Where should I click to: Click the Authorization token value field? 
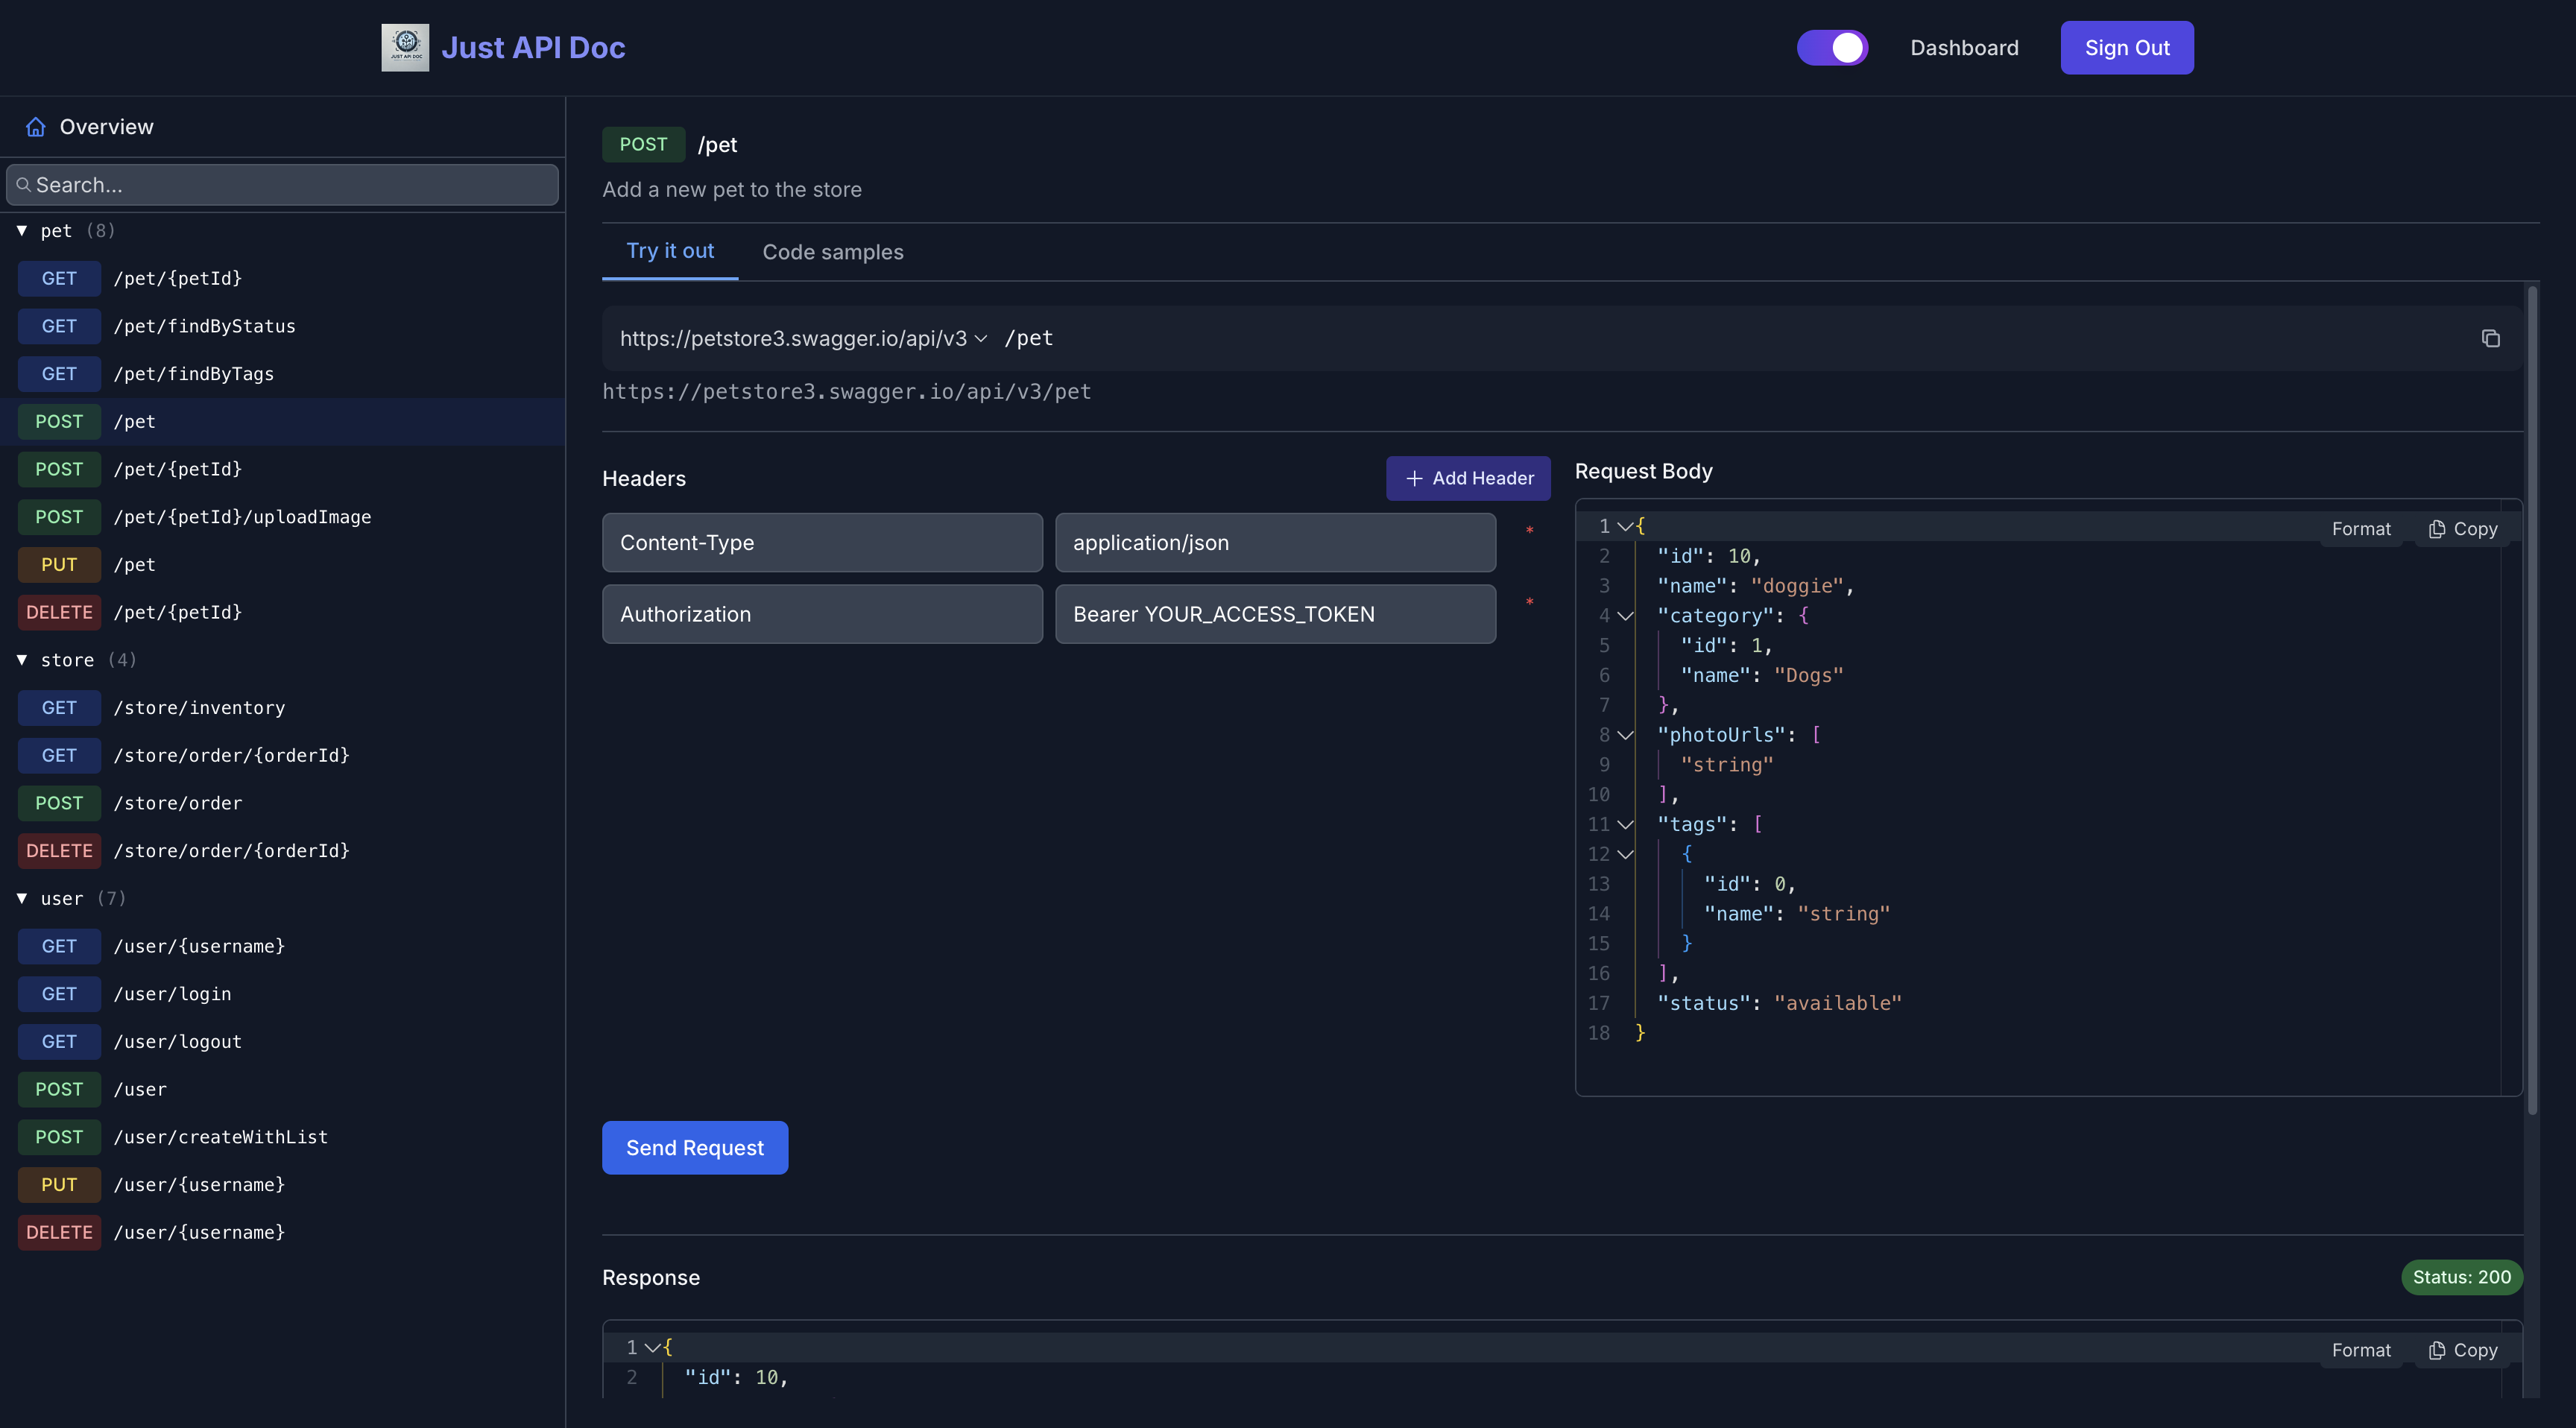pyautogui.click(x=1275, y=614)
